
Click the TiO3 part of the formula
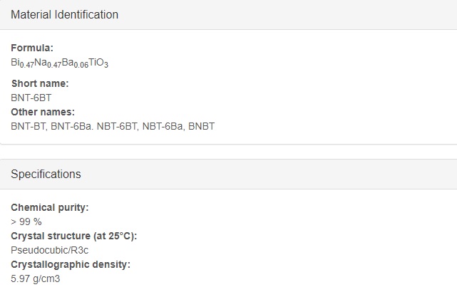98,63
